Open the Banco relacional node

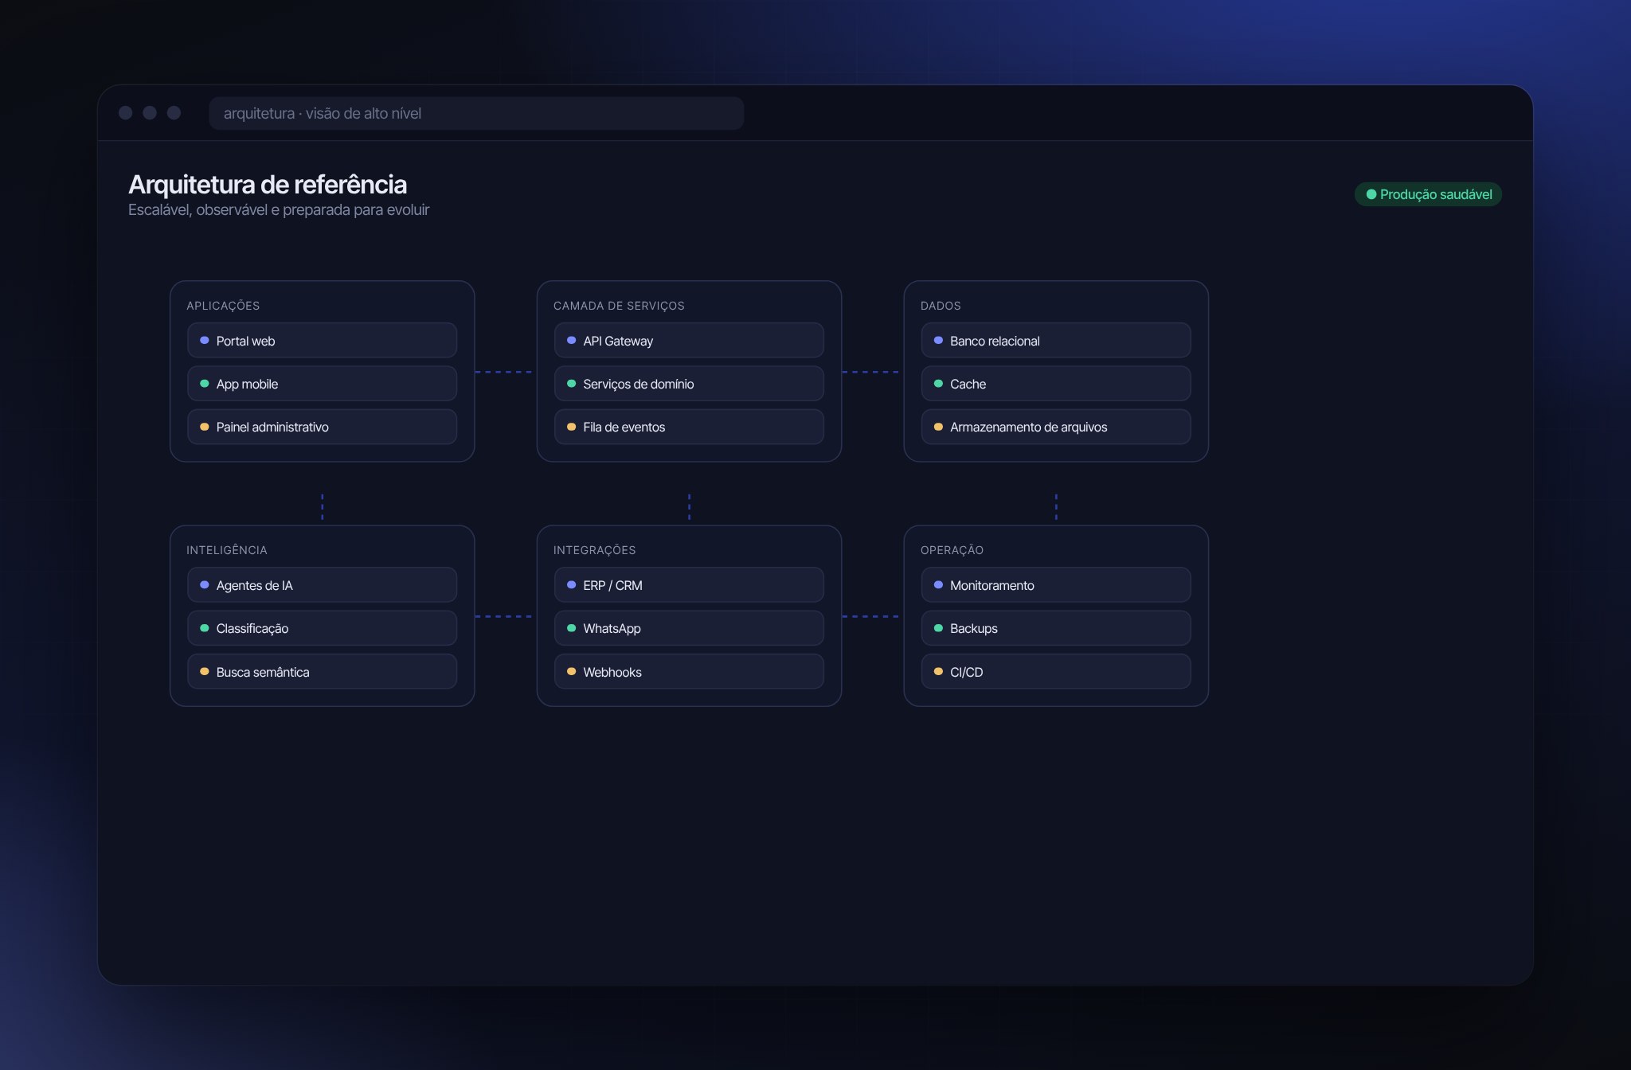tap(1056, 341)
